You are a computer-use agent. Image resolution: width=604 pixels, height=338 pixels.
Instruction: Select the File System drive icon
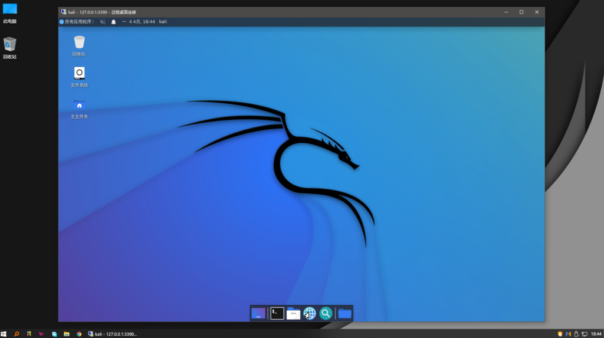coord(79,74)
